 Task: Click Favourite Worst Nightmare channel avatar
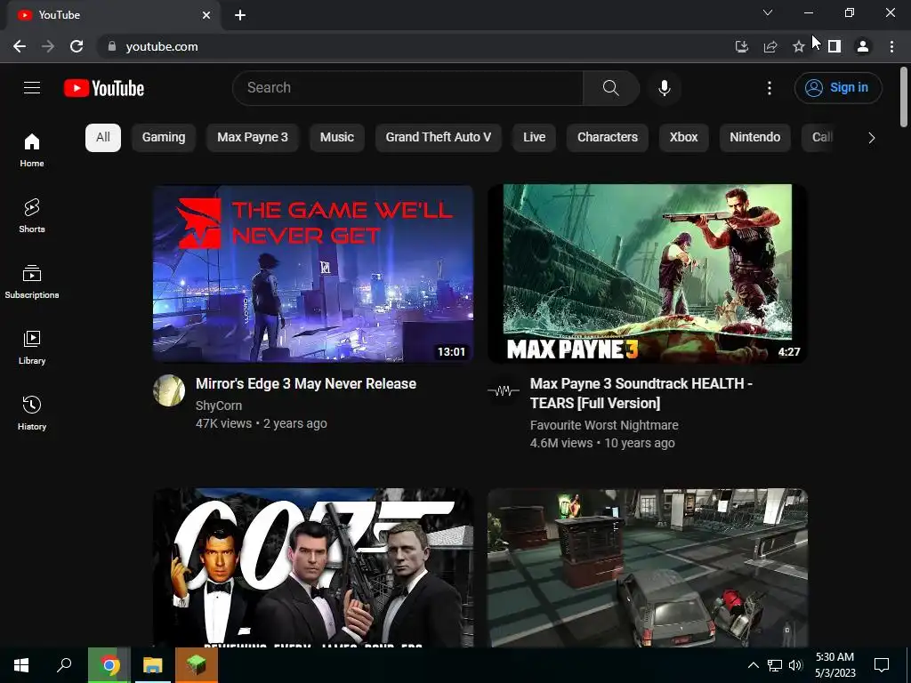[504, 390]
